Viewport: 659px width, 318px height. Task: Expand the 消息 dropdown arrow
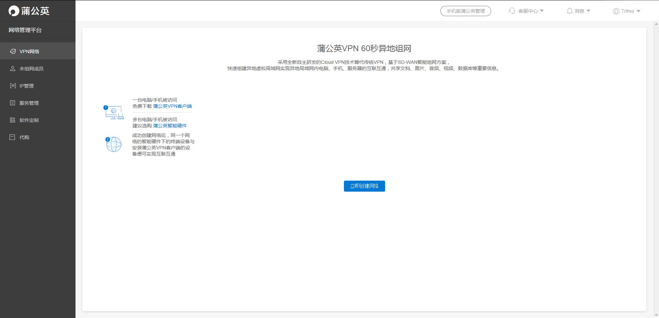coord(588,11)
